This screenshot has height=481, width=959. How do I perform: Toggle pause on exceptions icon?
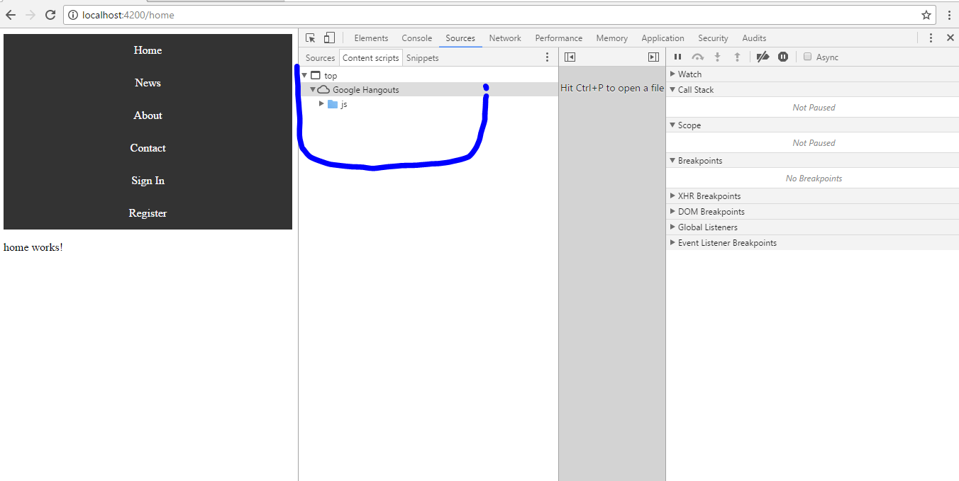click(783, 57)
